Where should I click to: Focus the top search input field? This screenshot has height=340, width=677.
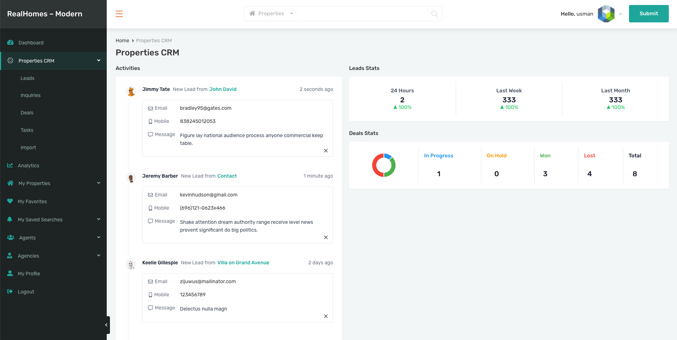pos(363,14)
